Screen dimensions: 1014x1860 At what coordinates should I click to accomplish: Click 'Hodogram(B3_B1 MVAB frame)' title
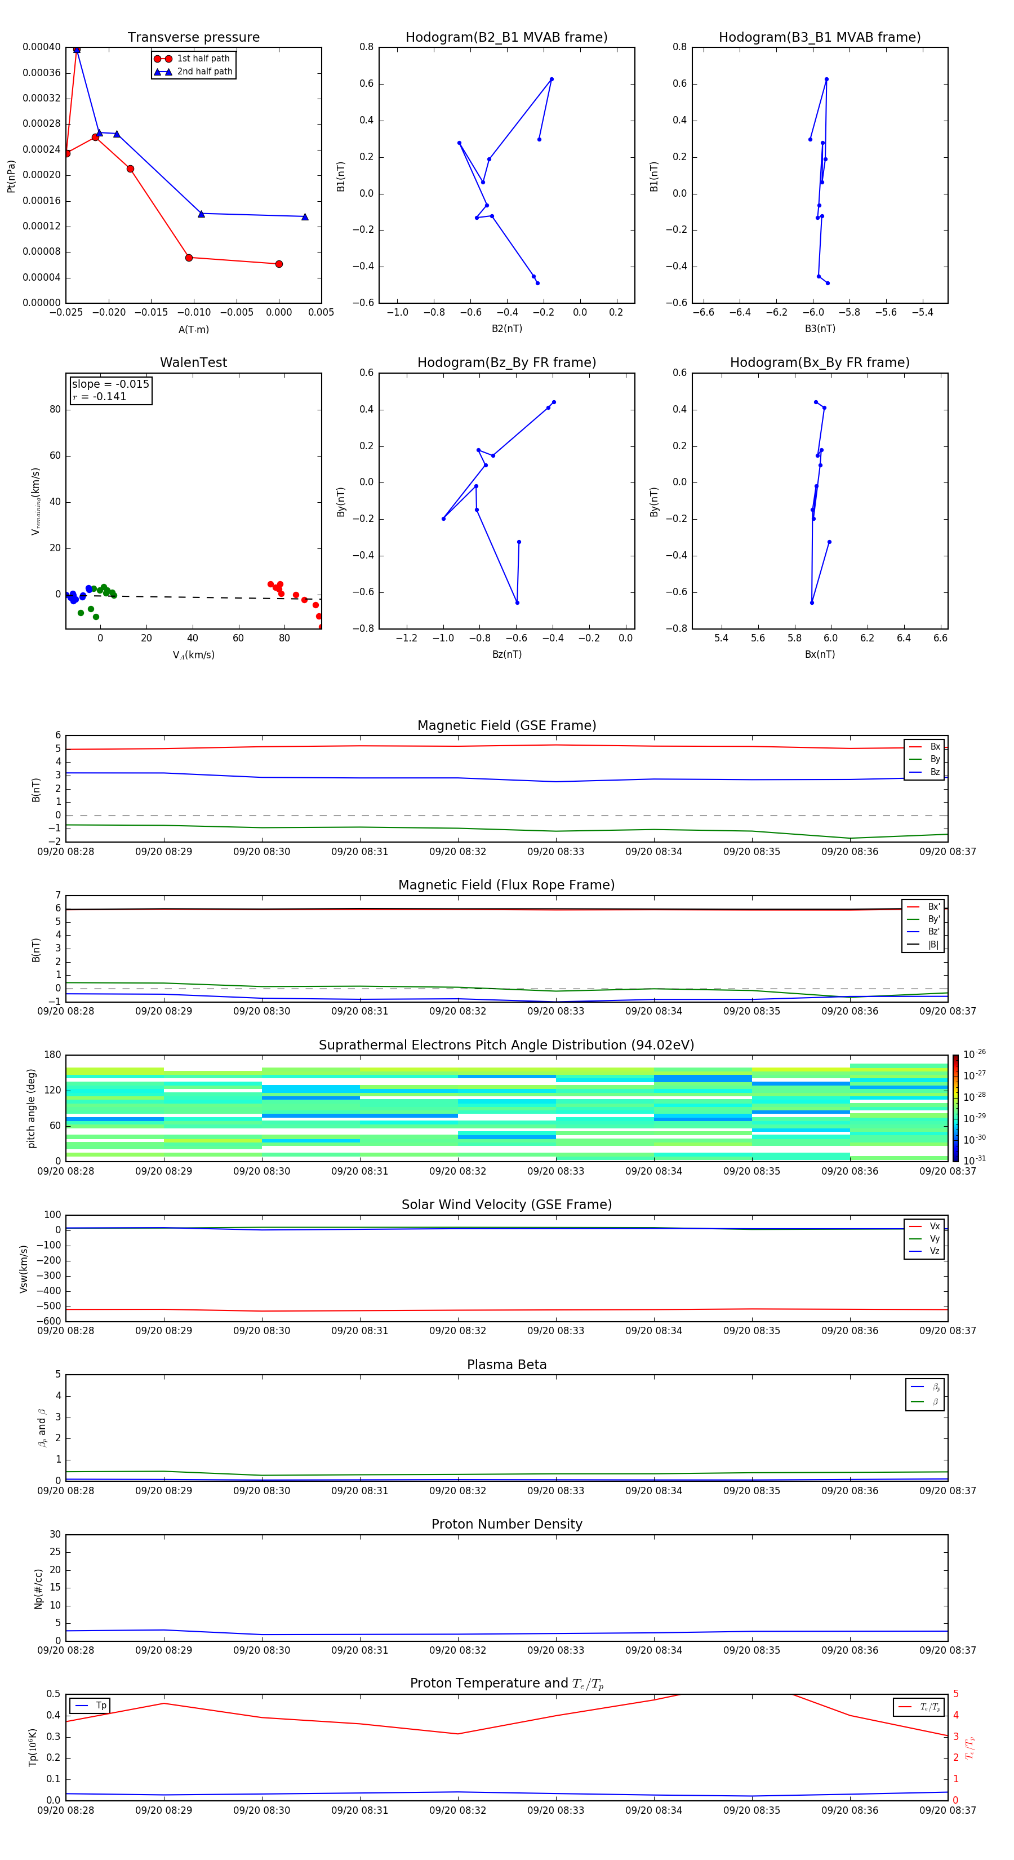pos(820,38)
